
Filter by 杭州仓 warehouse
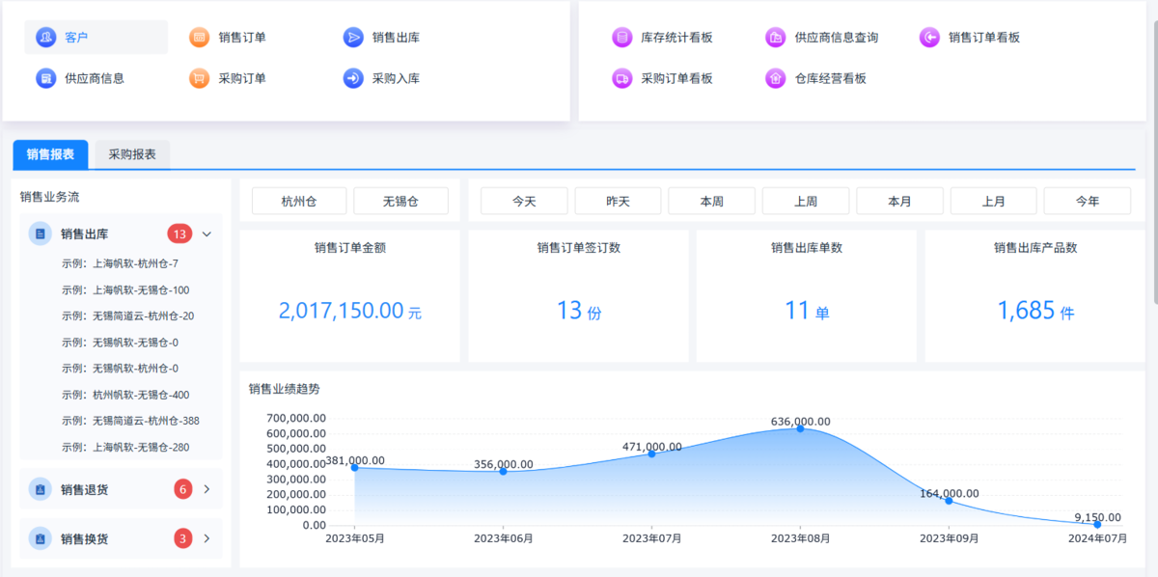click(x=299, y=201)
